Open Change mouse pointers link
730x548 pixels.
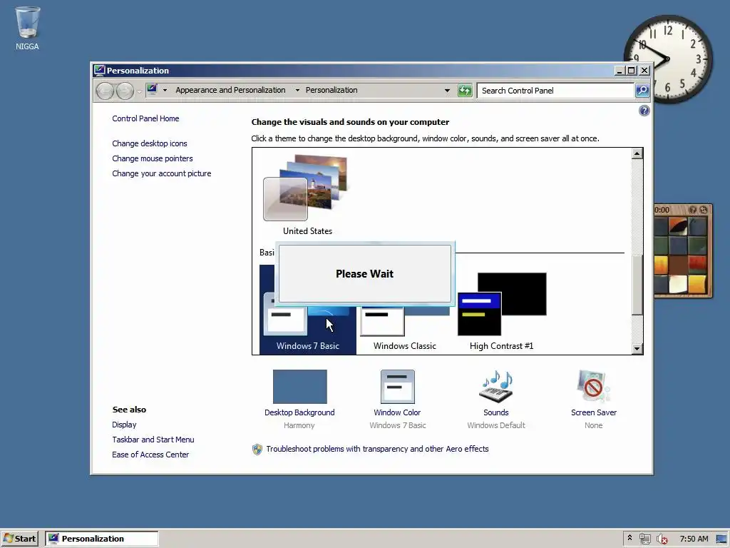pos(153,158)
